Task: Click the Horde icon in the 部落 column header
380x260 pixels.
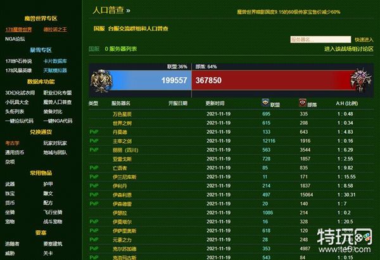Action: coord(303,103)
